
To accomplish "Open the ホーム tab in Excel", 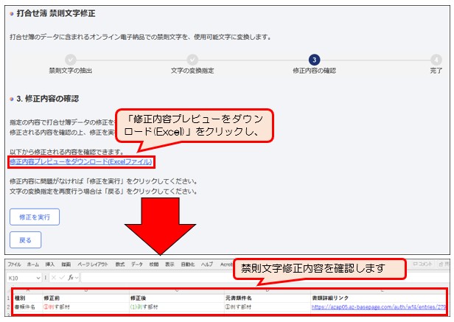I will (x=33, y=265).
